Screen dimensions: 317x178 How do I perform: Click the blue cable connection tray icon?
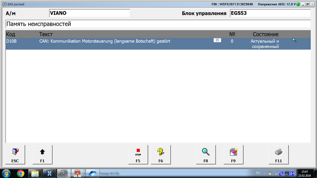[x=281, y=173]
